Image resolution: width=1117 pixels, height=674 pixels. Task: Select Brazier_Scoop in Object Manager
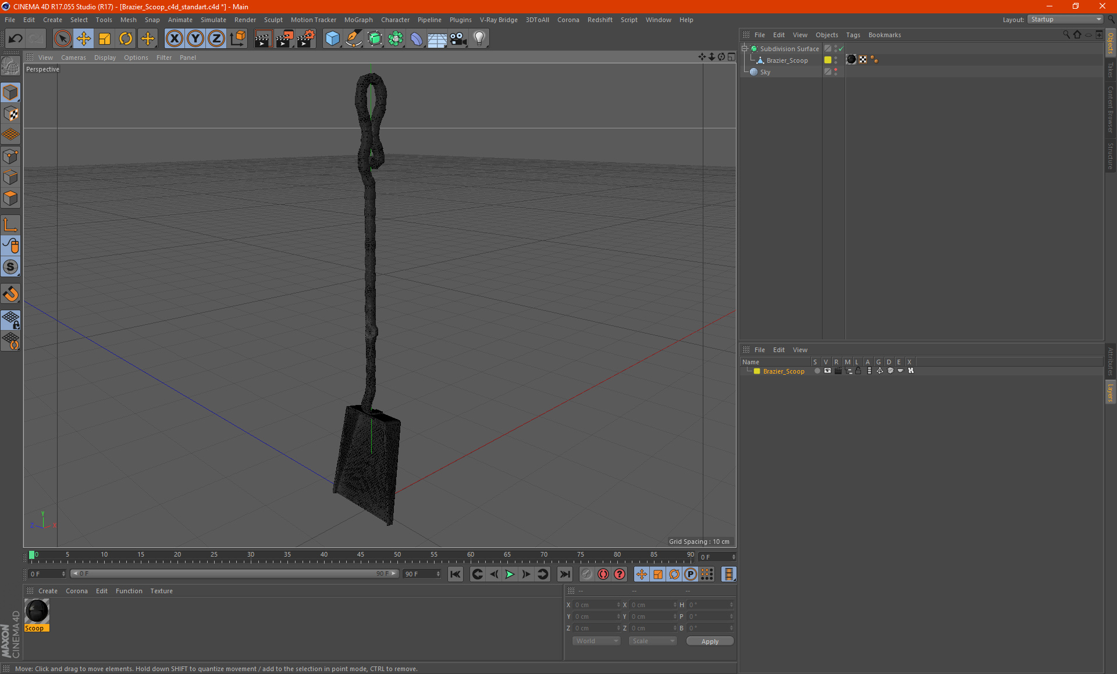[787, 60]
